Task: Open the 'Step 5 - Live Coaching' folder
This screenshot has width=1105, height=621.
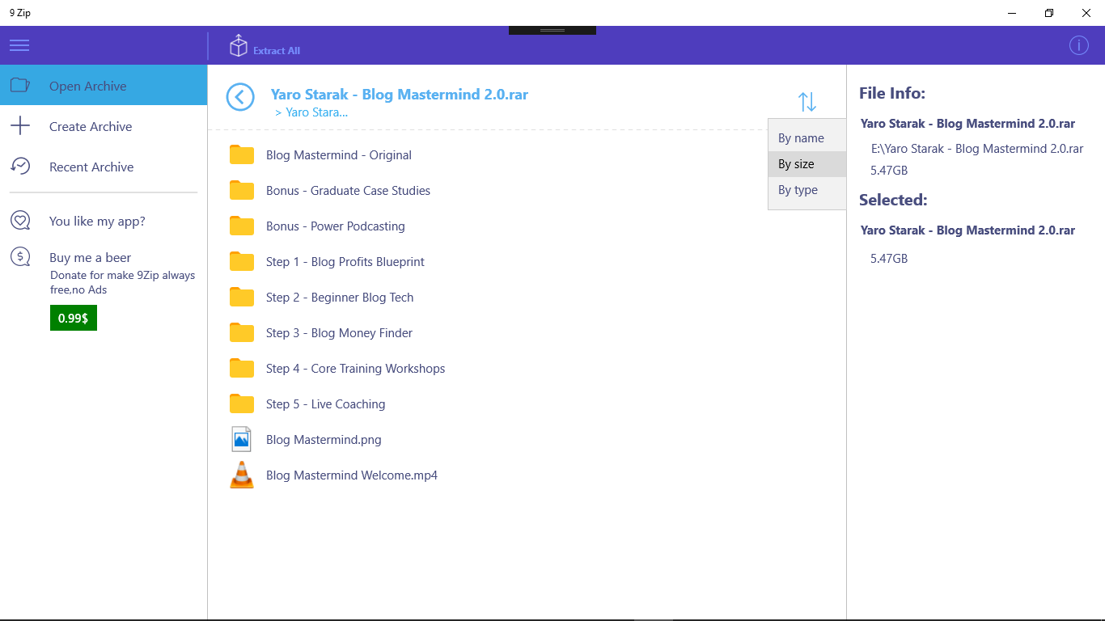Action: click(325, 403)
